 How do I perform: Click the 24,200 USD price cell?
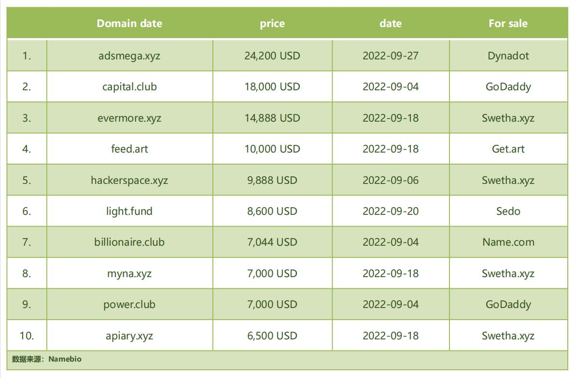[272, 56]
